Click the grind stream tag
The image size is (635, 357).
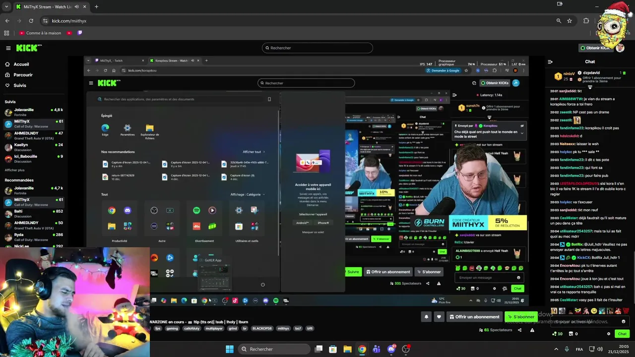pyautogui.click(x=233, y=328)
